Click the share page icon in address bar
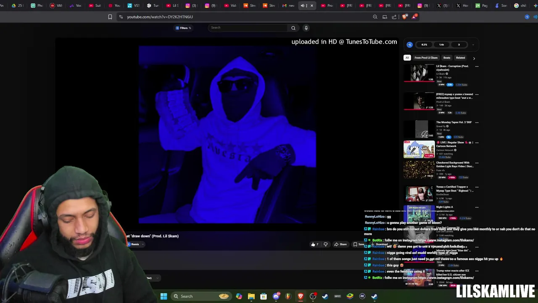 tap(394, 17)
